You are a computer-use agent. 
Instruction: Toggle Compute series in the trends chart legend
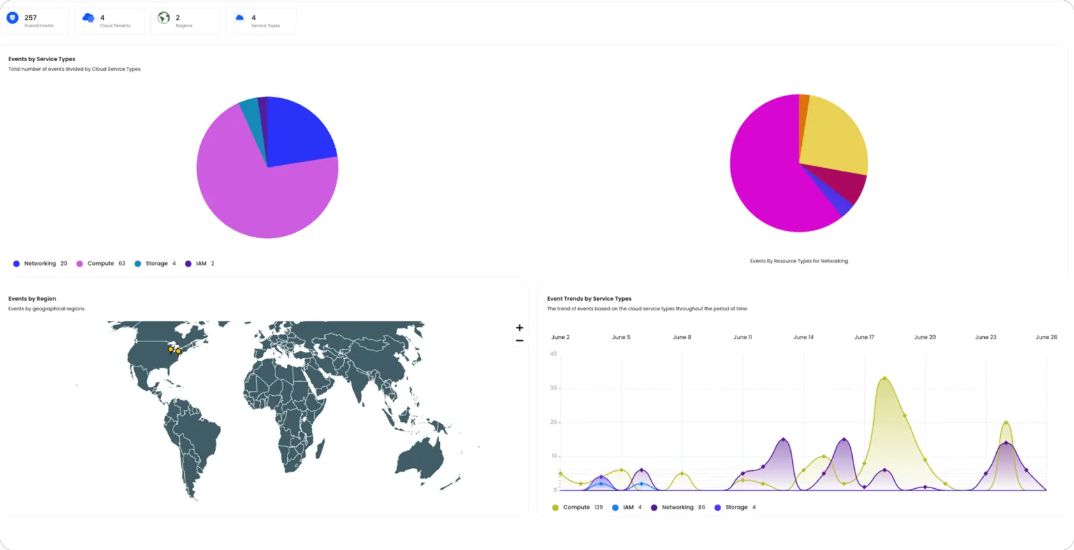click(x=576, y=508)
